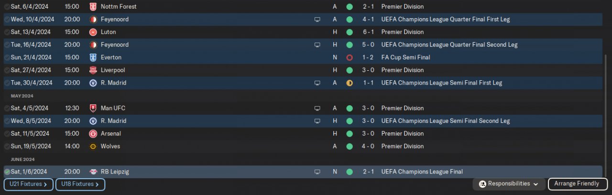Viewport: 612px width, 195px height.
Task: Click the Luton club badge
Action: click(x=93, y=32)
